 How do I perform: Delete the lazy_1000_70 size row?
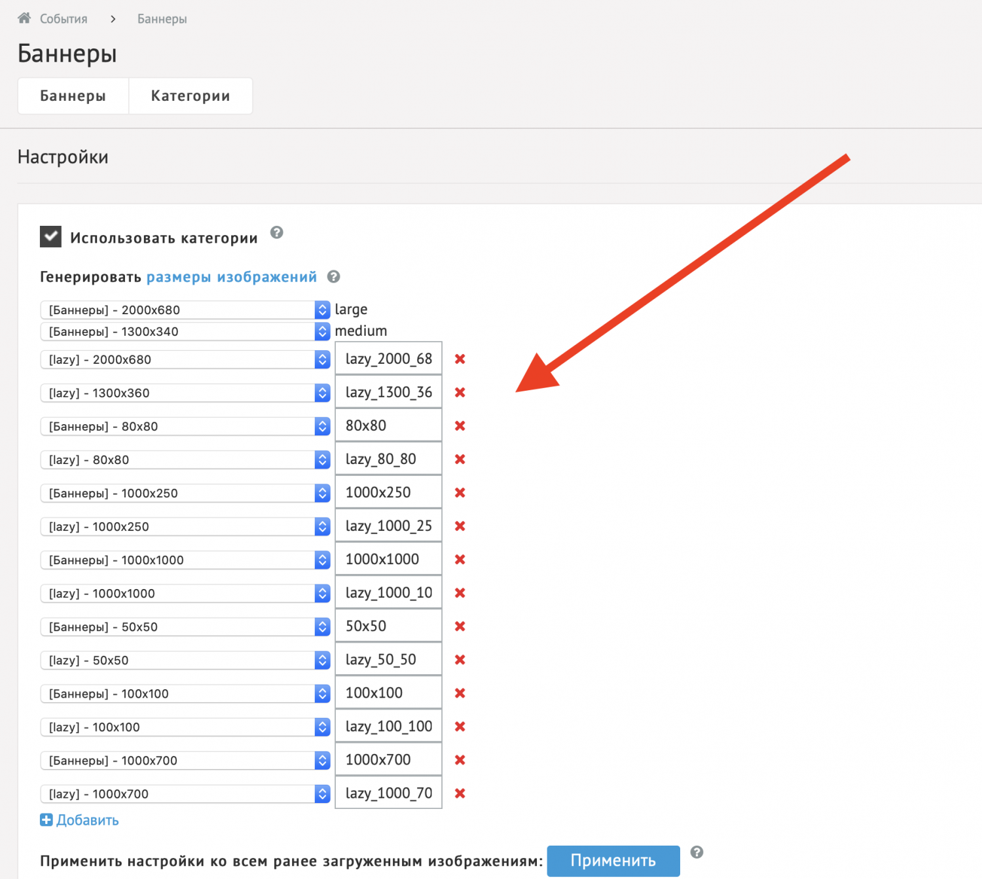click(460, 793)
